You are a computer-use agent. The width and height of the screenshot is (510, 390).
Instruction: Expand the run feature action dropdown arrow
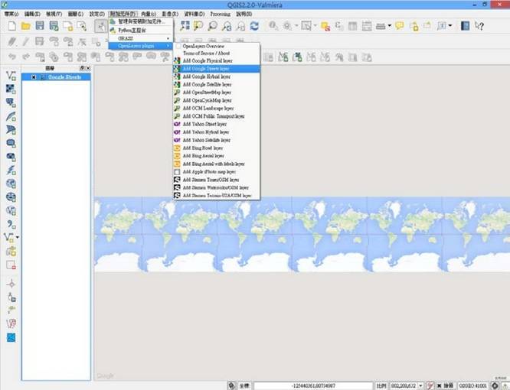coord(296,26)
